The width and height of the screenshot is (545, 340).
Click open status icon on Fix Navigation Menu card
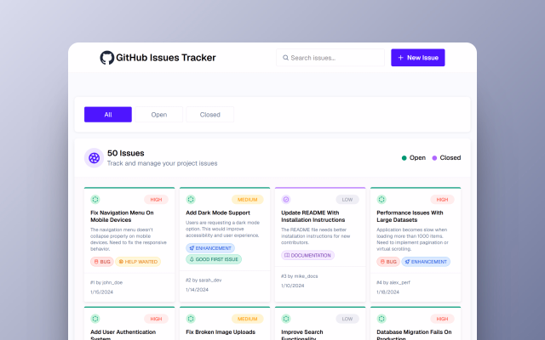(x=95, y=200)
